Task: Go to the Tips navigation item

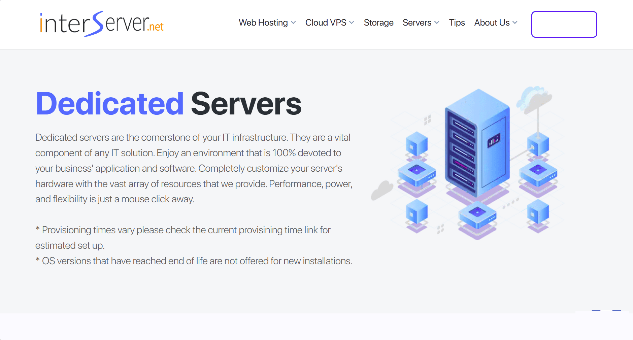Action: (x=457, y=23)
